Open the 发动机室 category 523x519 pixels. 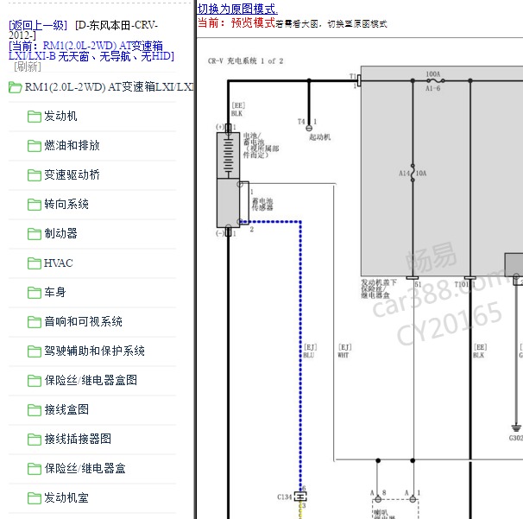[66, 498]
